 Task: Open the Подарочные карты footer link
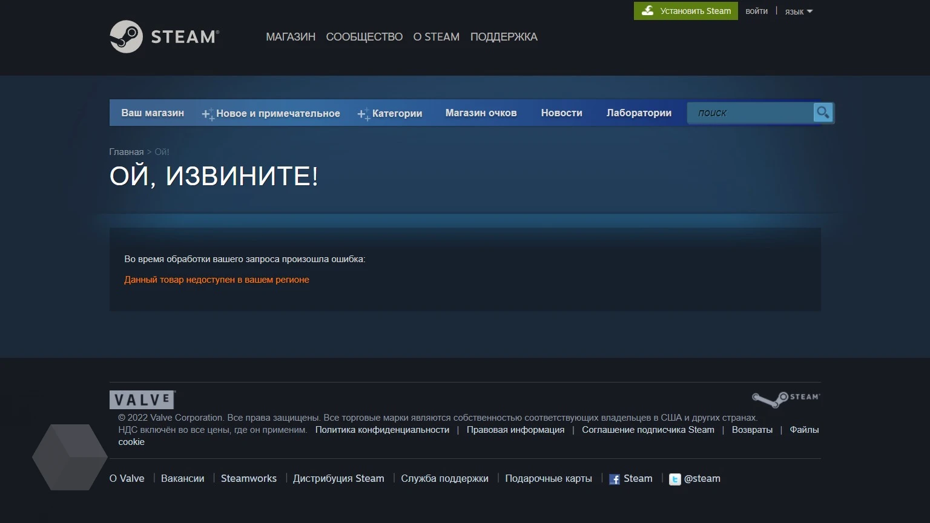point(549,478)
